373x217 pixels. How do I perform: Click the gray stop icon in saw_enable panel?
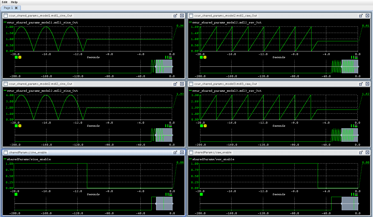click(x=356, y=194)
